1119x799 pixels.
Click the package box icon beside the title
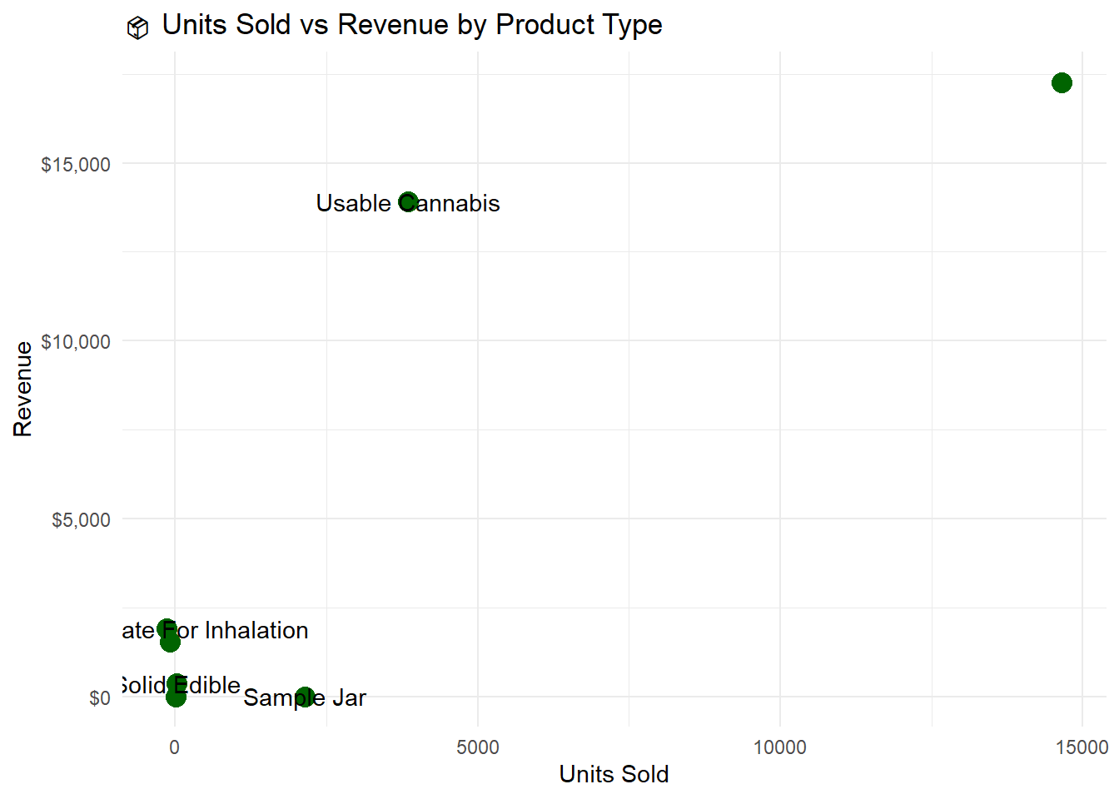137,28
